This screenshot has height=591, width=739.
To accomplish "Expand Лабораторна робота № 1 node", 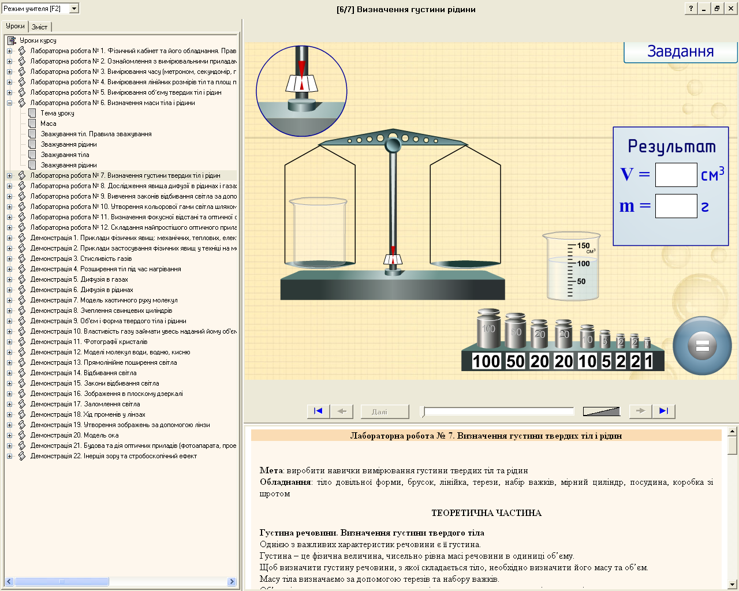I will [x=9, y=51].
